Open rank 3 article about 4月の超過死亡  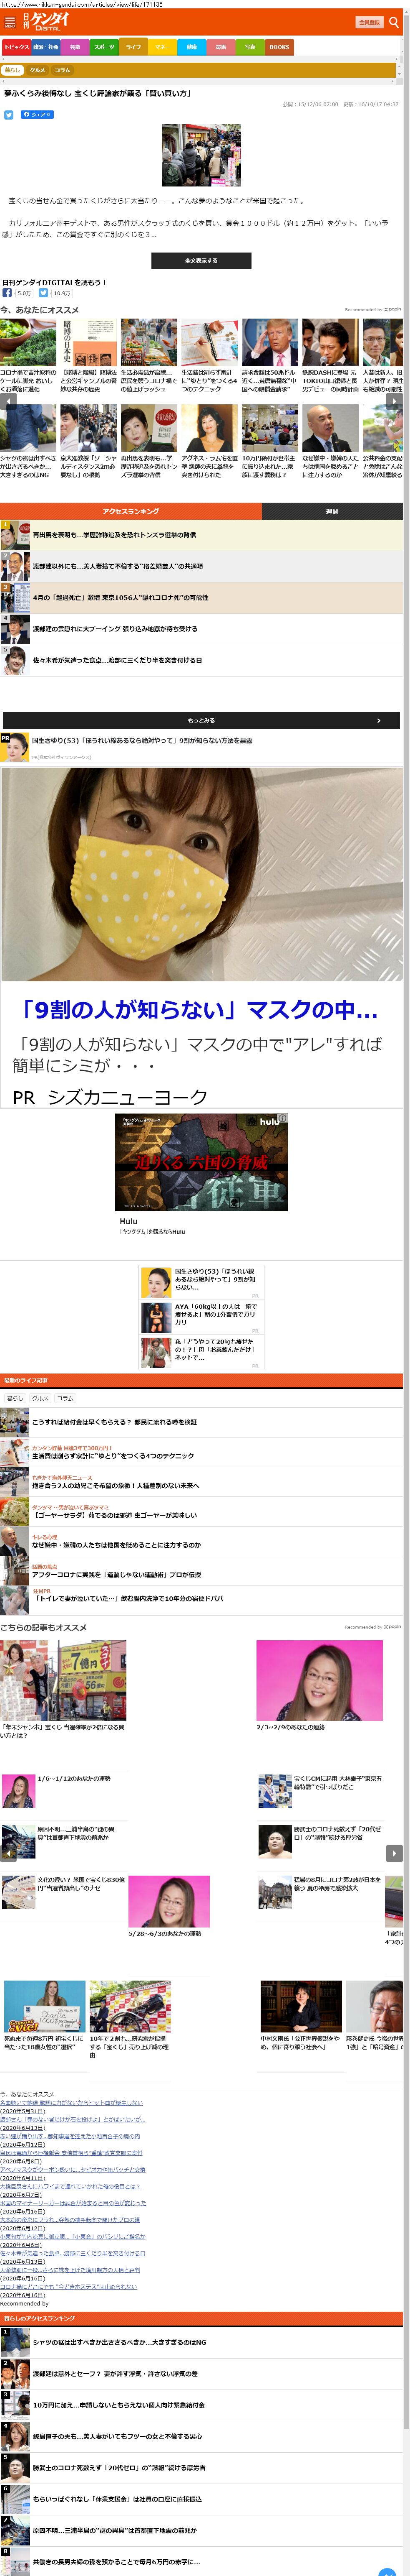tap(201, 598)
